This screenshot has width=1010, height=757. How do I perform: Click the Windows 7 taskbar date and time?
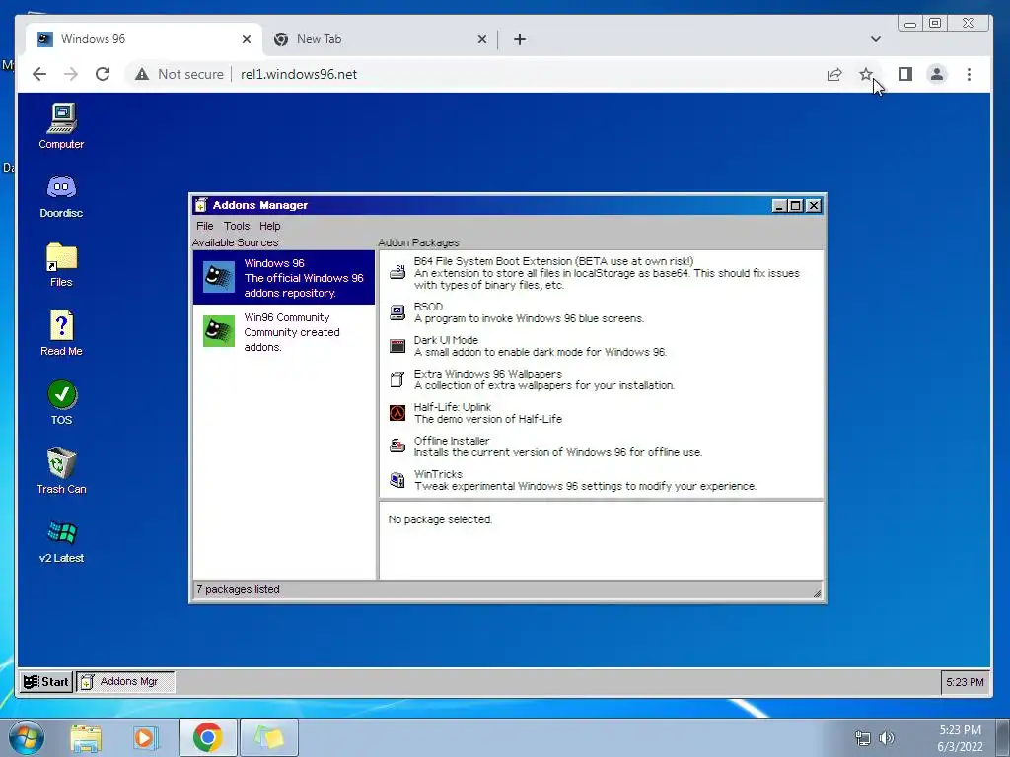point(960,738)
